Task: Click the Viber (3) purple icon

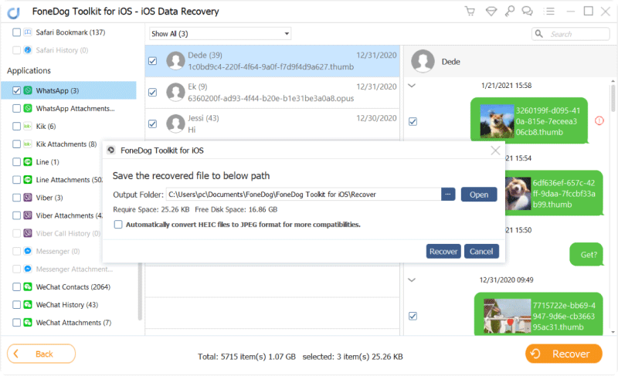Action: point(28,197)
